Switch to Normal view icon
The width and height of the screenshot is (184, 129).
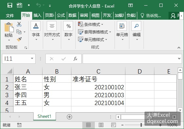(88, 125)
